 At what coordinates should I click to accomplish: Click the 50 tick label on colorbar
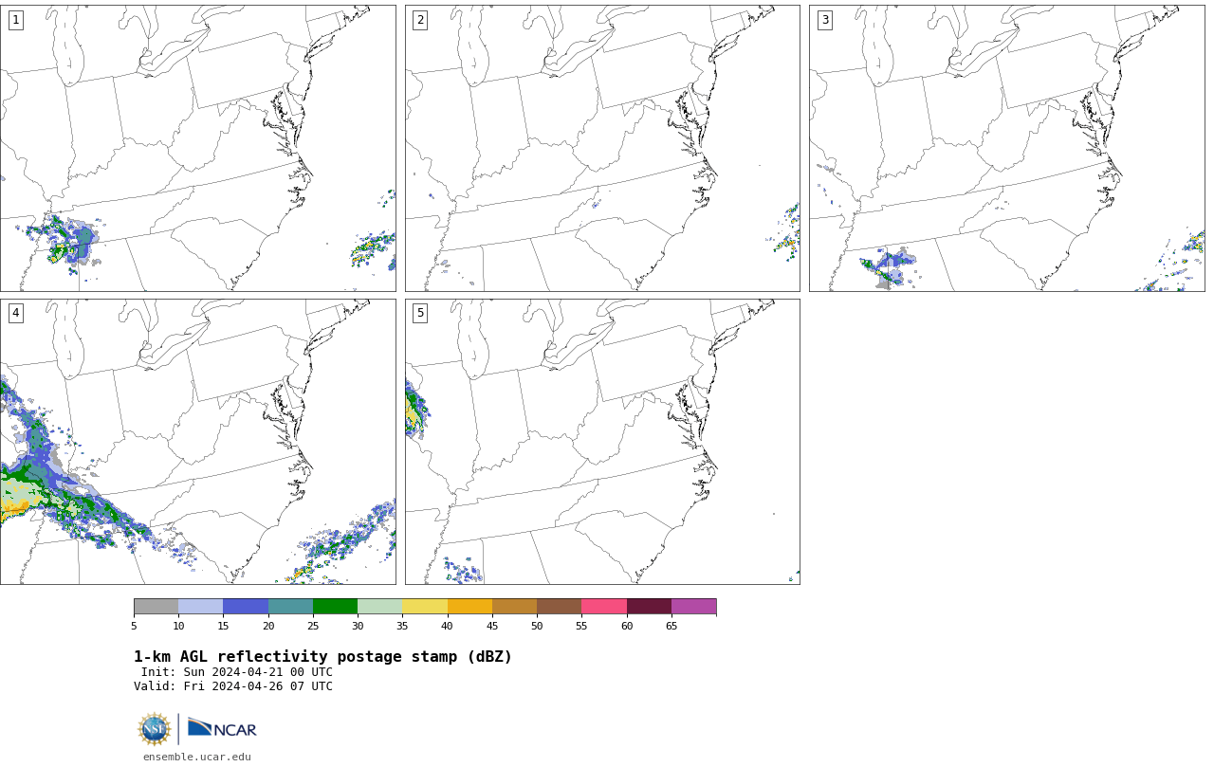click(537, 626)
